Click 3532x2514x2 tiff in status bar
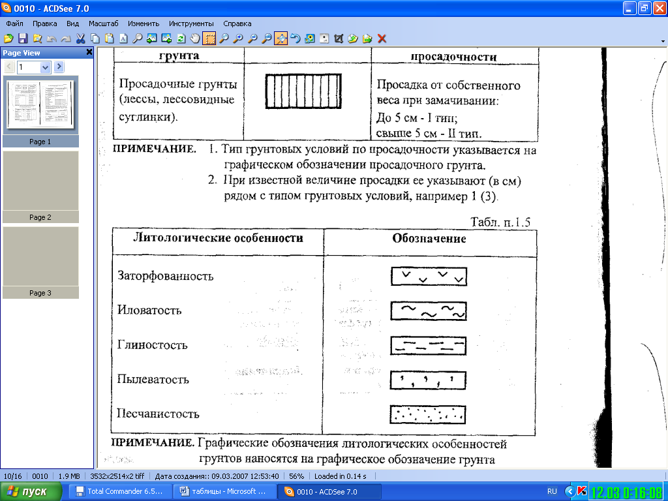 coord(117,476)
